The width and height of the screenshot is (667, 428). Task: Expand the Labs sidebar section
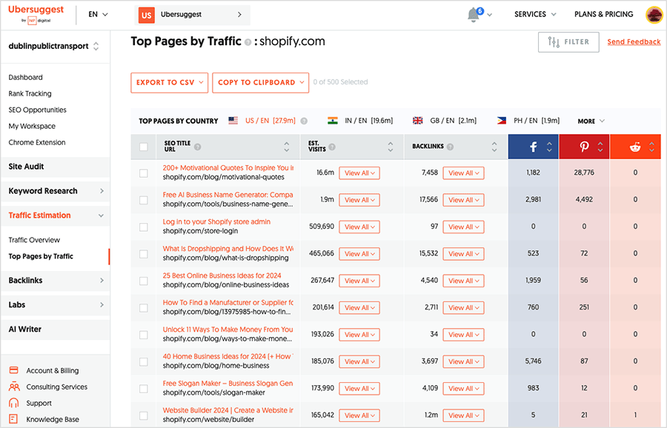[56, 305]
